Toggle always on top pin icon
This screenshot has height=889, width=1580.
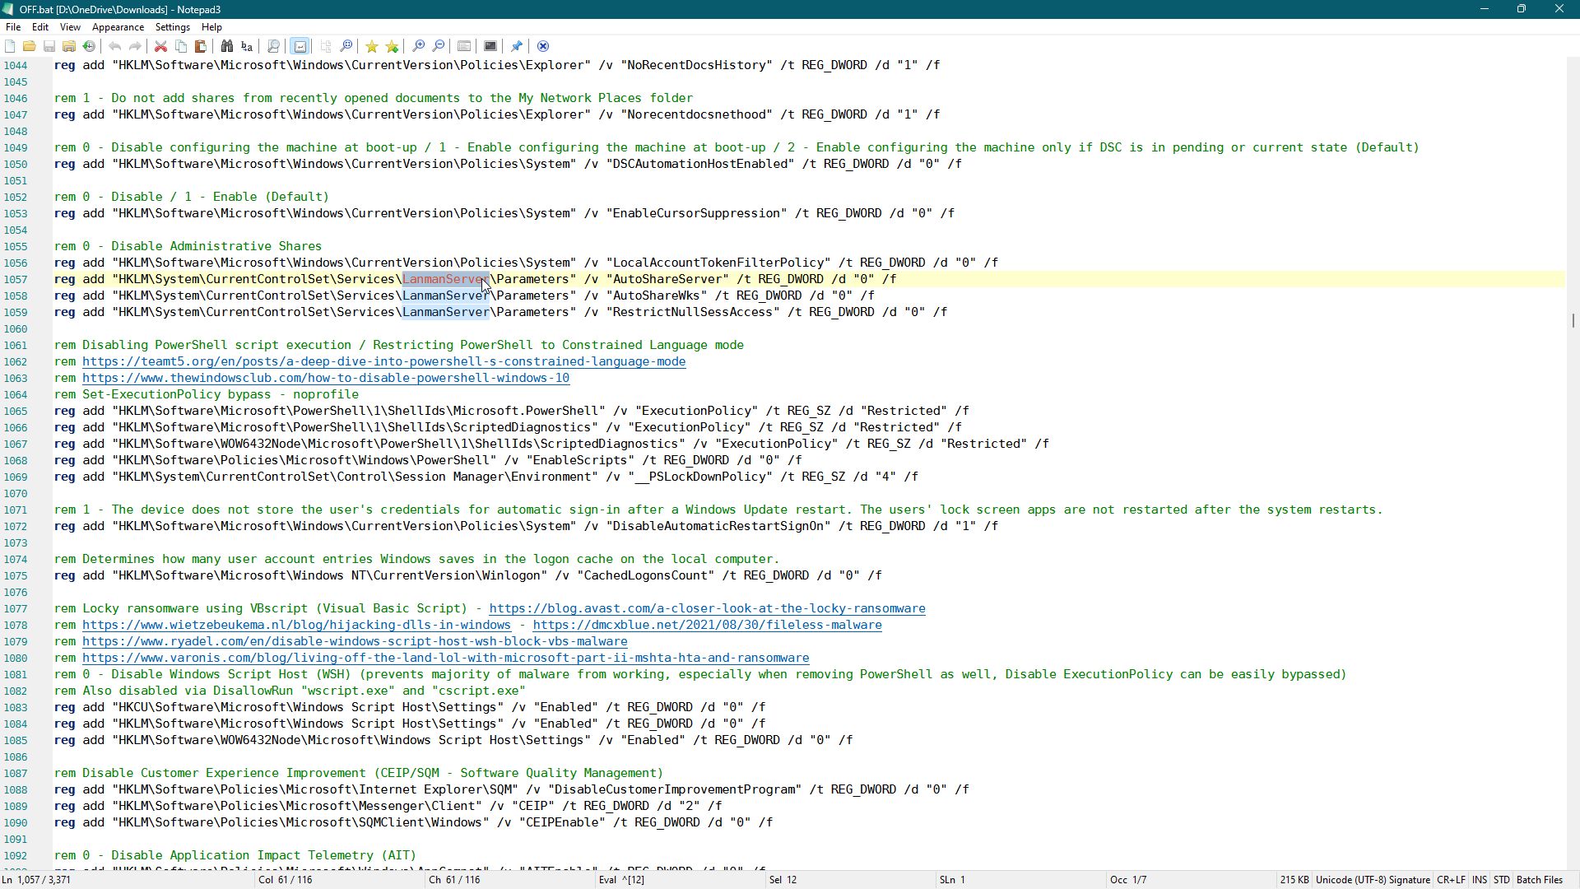click(x=517, y=46)
